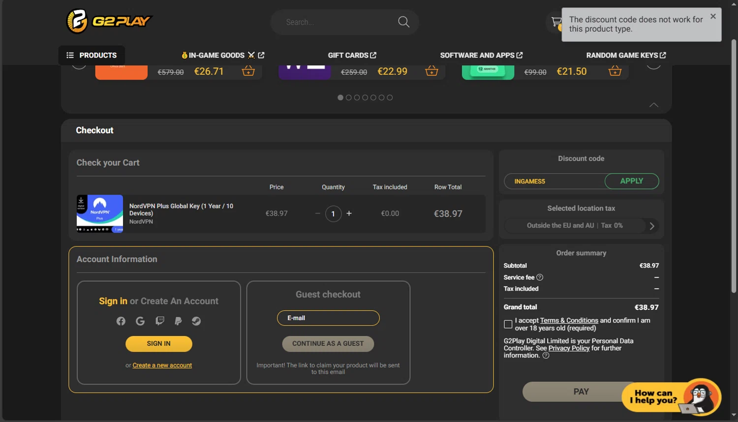
Task: Click the yellow SIGN IN button
Action: point(159,344)
